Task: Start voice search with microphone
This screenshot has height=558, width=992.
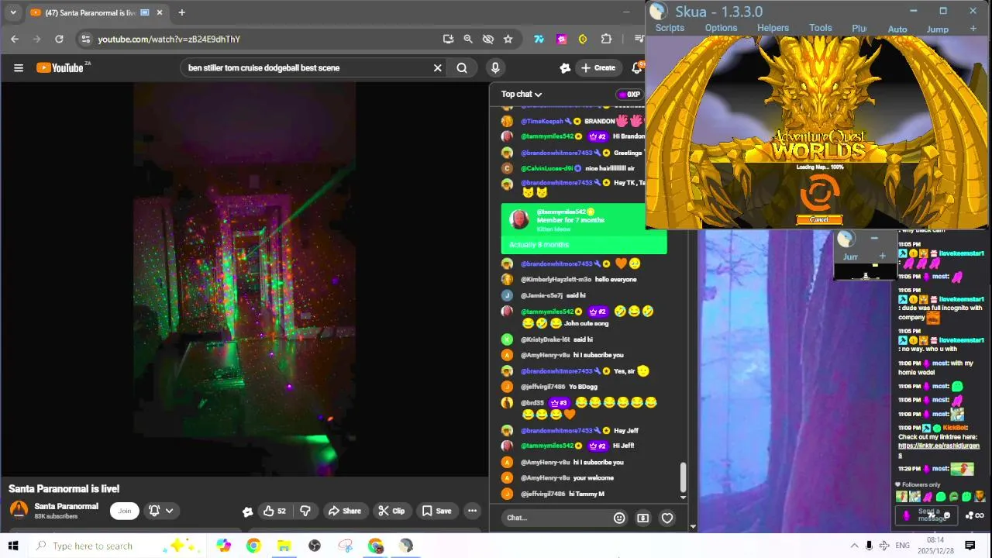Action: (x=495, y=68)
